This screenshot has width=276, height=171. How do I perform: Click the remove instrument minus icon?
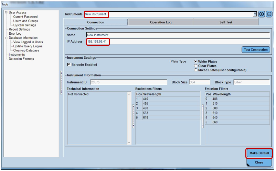(x=269, y=14)
